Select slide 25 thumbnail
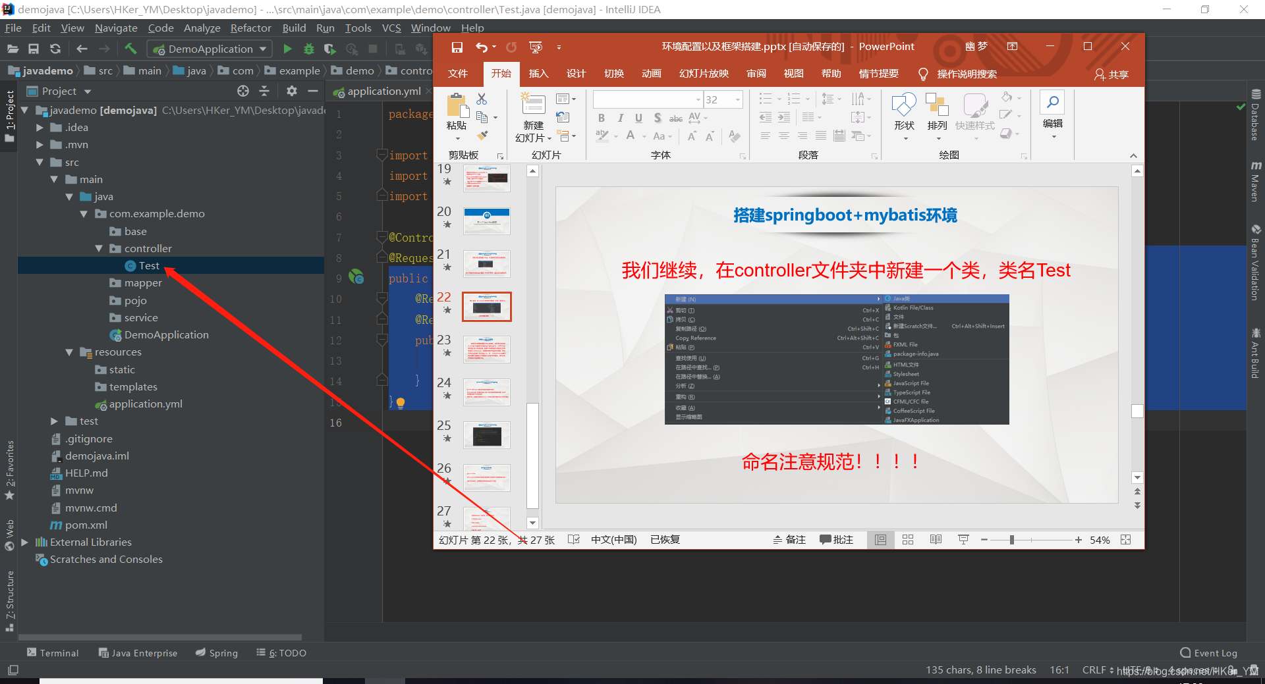Screen dimensions: 1265x684 (x=487, y=435)
